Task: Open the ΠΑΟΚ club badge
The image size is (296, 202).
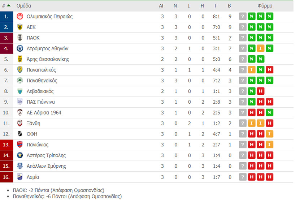Action: [20, 38]
